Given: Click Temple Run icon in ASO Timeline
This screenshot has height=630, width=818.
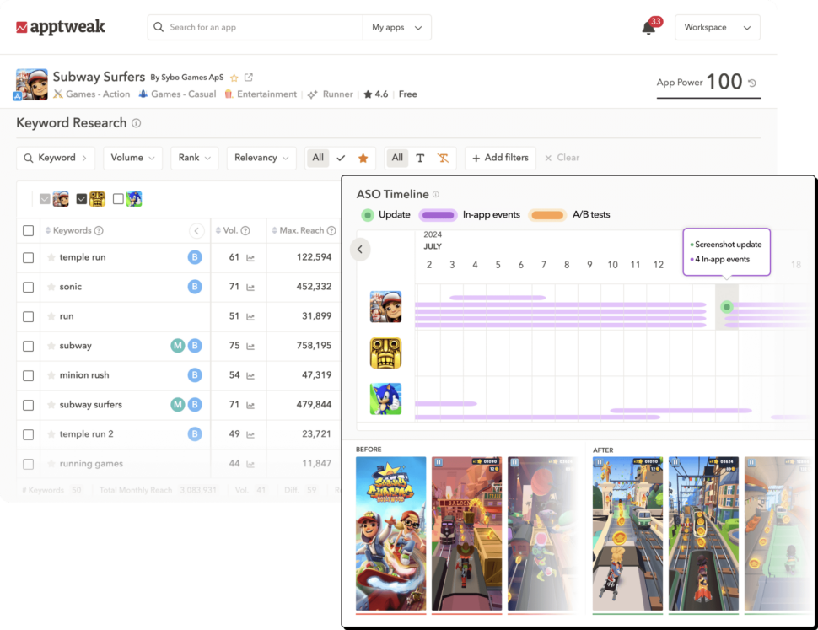Looking at the screenshot, I should pyautogui.click(x=385, y=353).
